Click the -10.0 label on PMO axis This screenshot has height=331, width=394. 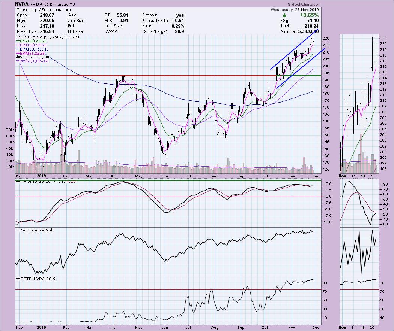pos(327,222)
